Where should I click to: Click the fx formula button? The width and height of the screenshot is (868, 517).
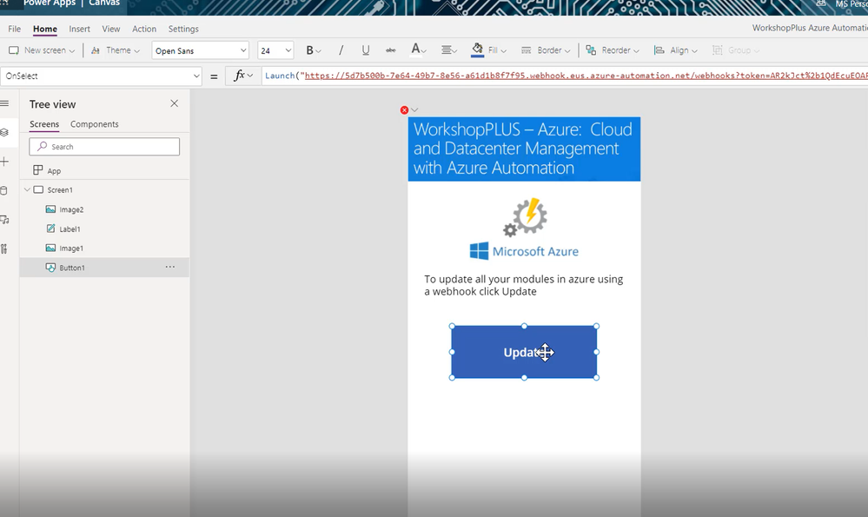coord(242,76)
